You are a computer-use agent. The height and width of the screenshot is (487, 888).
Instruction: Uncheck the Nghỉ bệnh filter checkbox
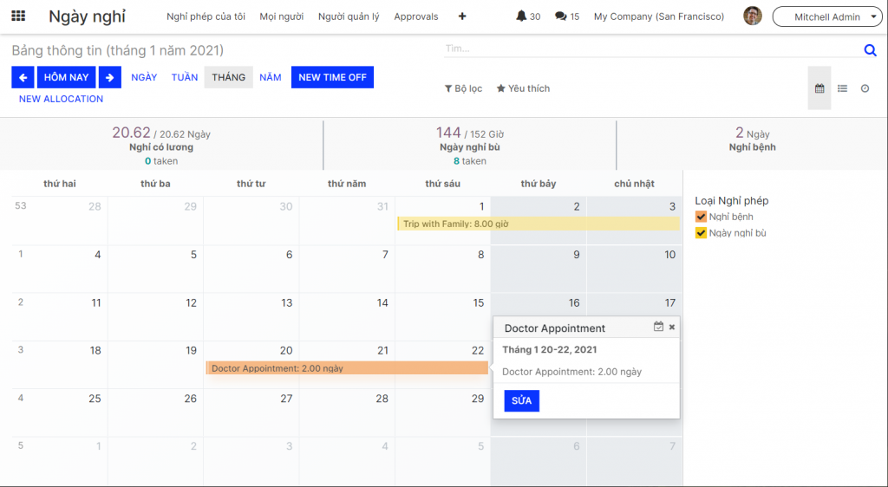(x=701, y=217)
